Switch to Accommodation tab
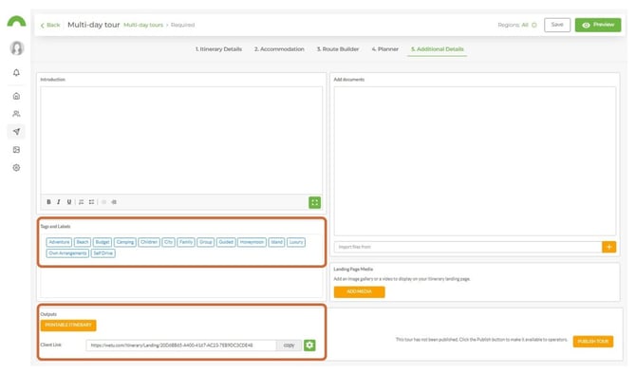 [x=279, y=49]
